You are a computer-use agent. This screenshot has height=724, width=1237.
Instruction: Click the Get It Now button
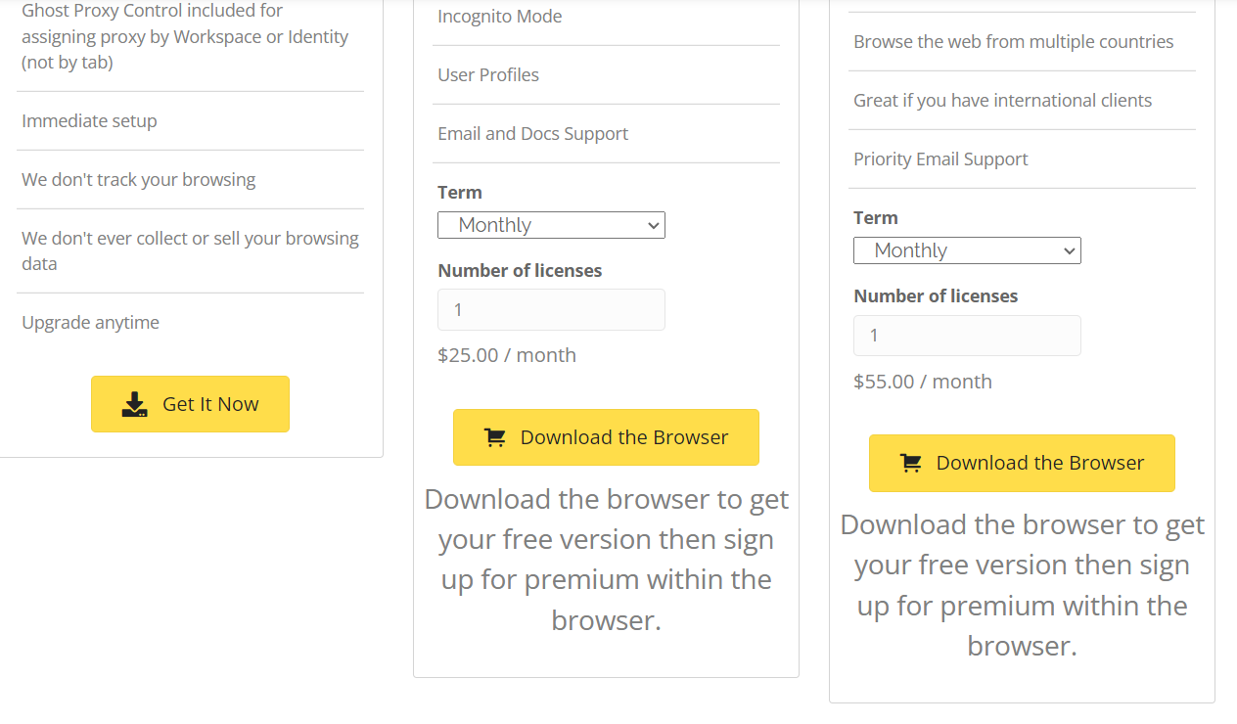click(190, 403)
